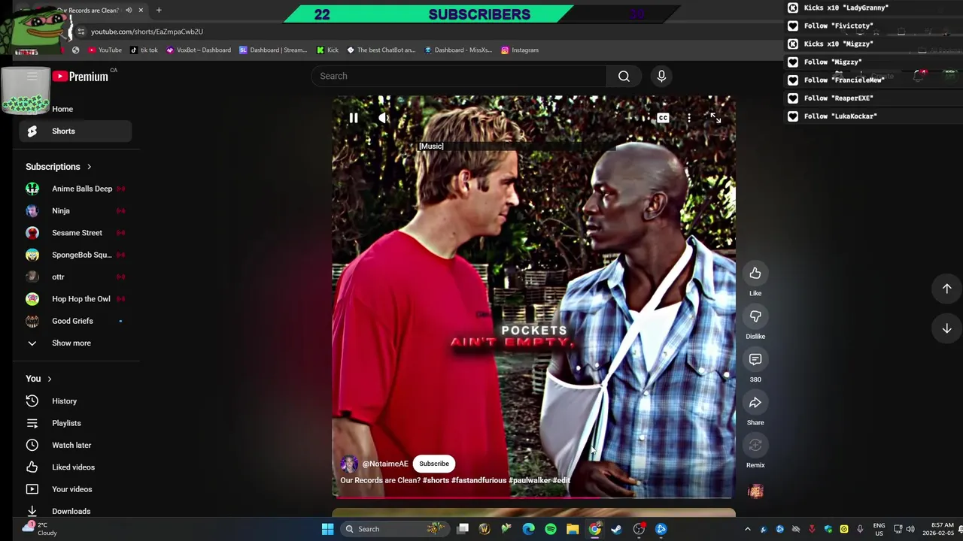The height and width of the screenshot is (541, 963).
Task: Click the search magnifier button
Action: pos(624,76)
